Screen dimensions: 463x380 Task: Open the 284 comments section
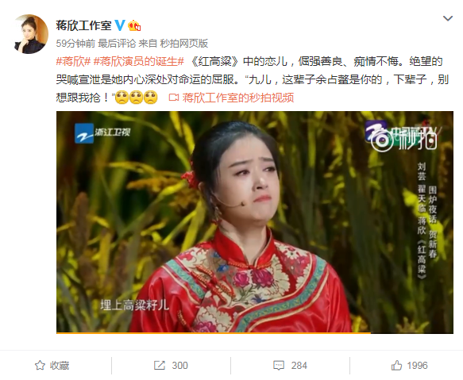[x=299, y=366]
